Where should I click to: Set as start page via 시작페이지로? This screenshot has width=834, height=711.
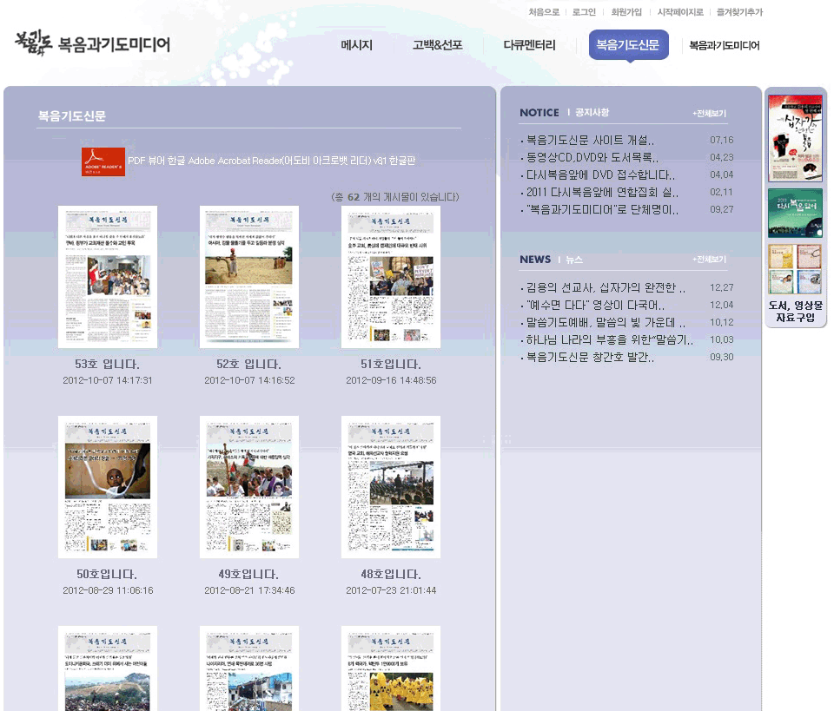679,12
